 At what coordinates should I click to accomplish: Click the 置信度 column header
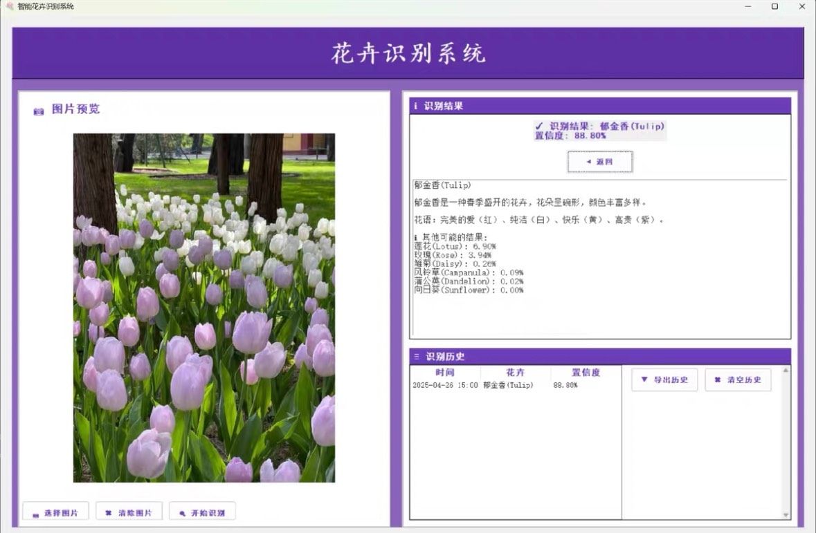coord(586,373)
